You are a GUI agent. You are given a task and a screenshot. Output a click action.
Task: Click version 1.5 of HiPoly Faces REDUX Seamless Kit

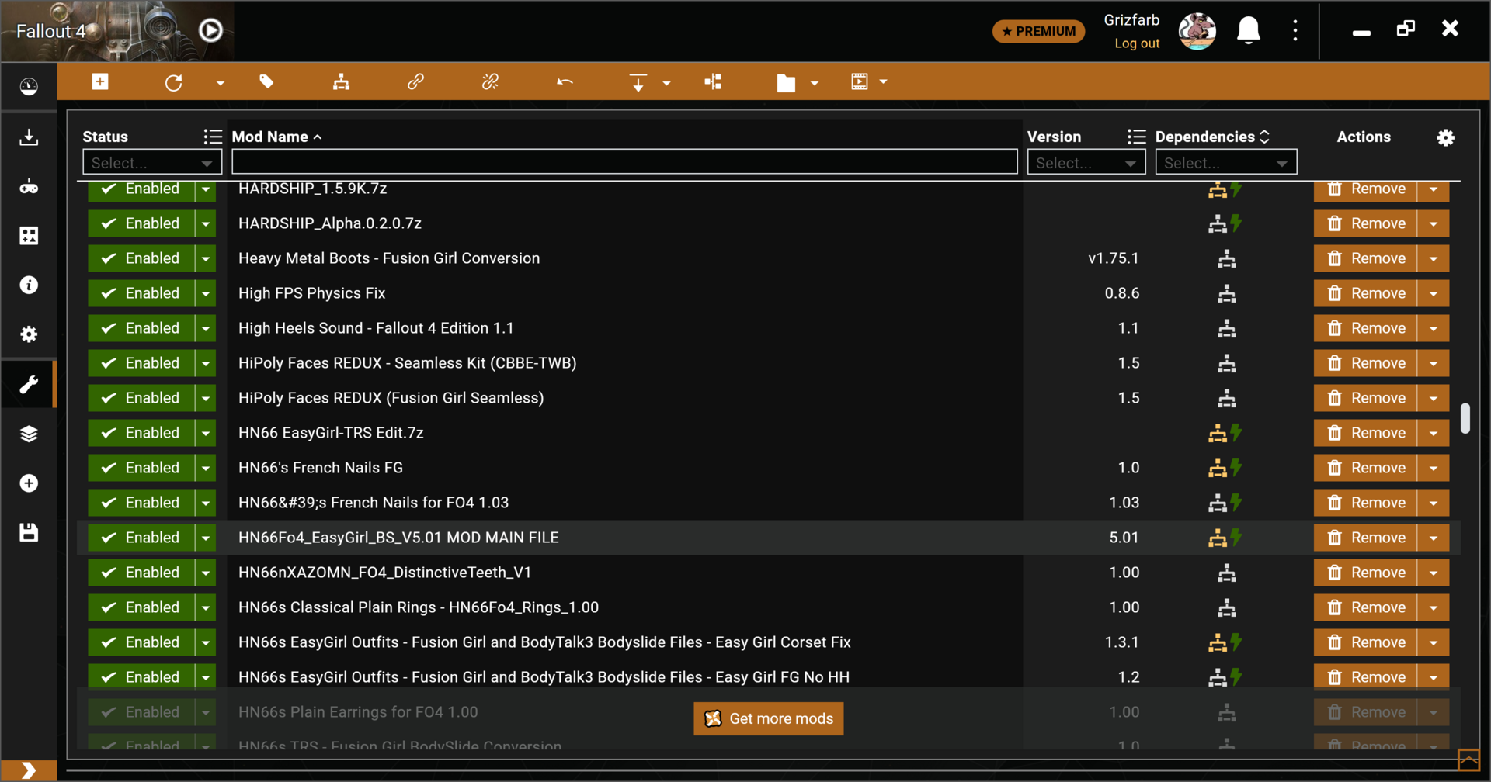[1128, 363]
